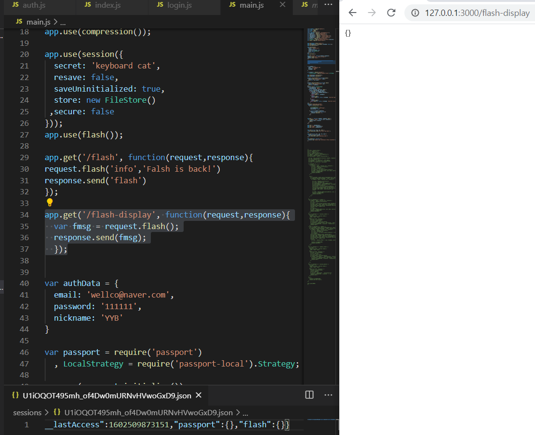Click the '/flash-display' route string on line 34
The width and height of the screenshot is (535, 435).
coord(119,215)
